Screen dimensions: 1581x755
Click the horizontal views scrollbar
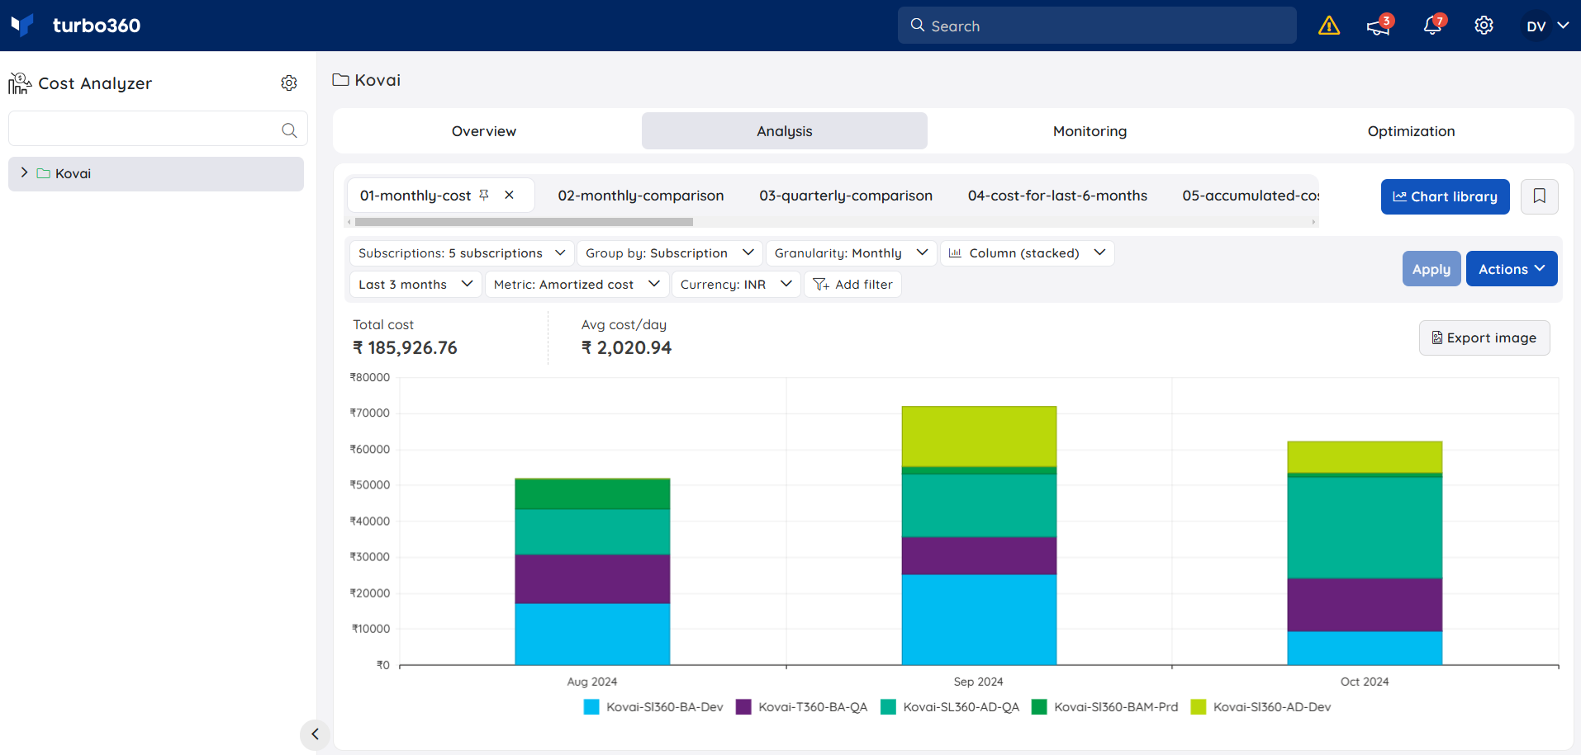[x=524, y=222]
